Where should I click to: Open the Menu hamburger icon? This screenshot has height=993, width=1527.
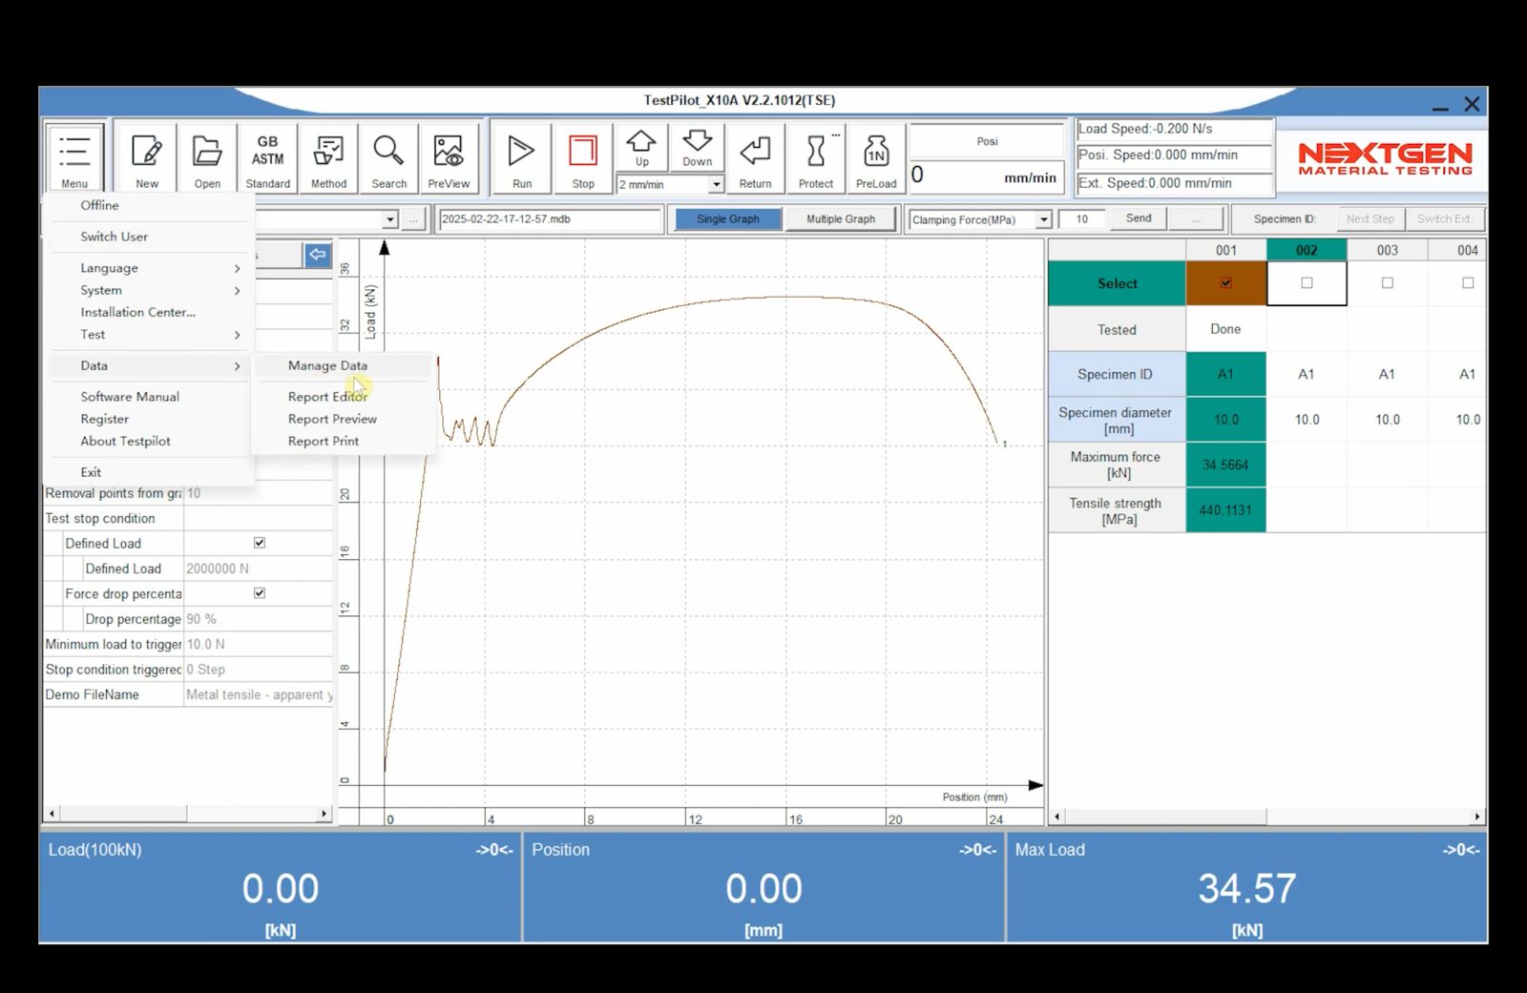(73, 157)
